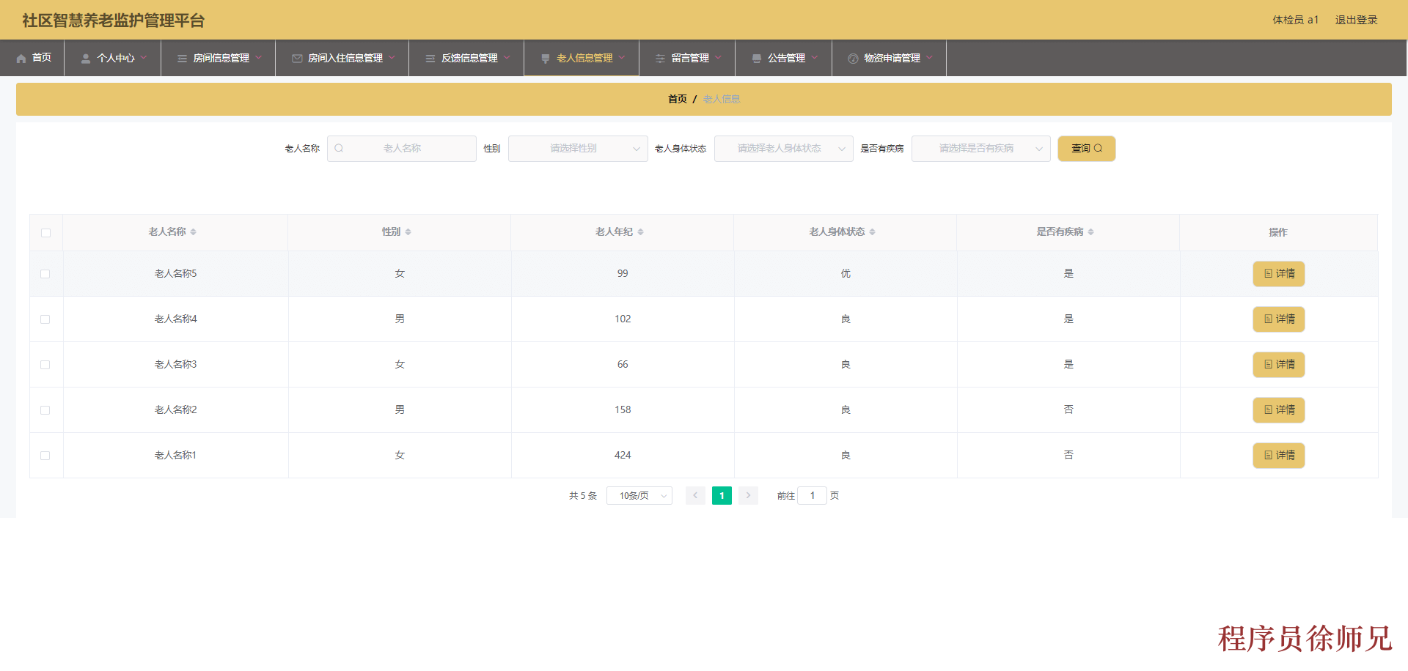The width and height of the screenshot is (1408, 671).
Task: Click the home icon next to 首页
Action: tap(21, 58)
